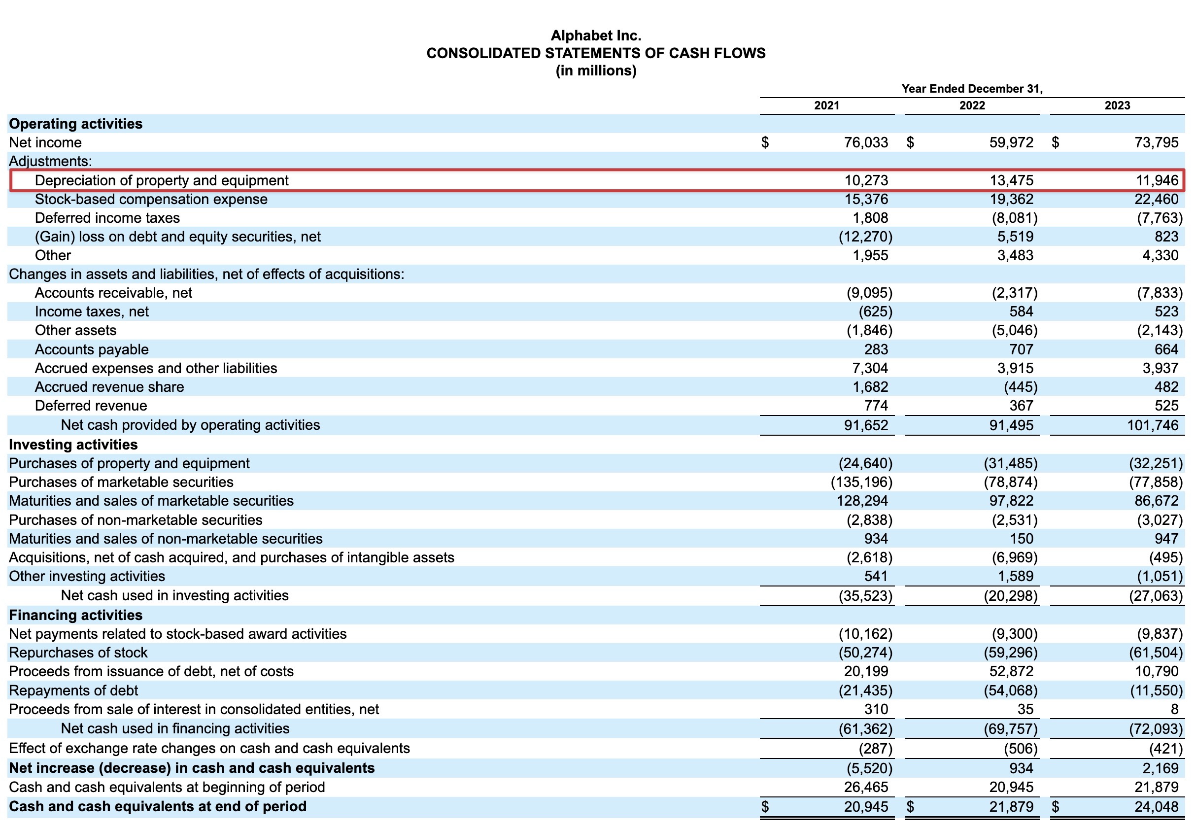Click 'Maturities and sales of marketable securities'
Viewport: 1195px width, 827px height.
pos(151,501)
